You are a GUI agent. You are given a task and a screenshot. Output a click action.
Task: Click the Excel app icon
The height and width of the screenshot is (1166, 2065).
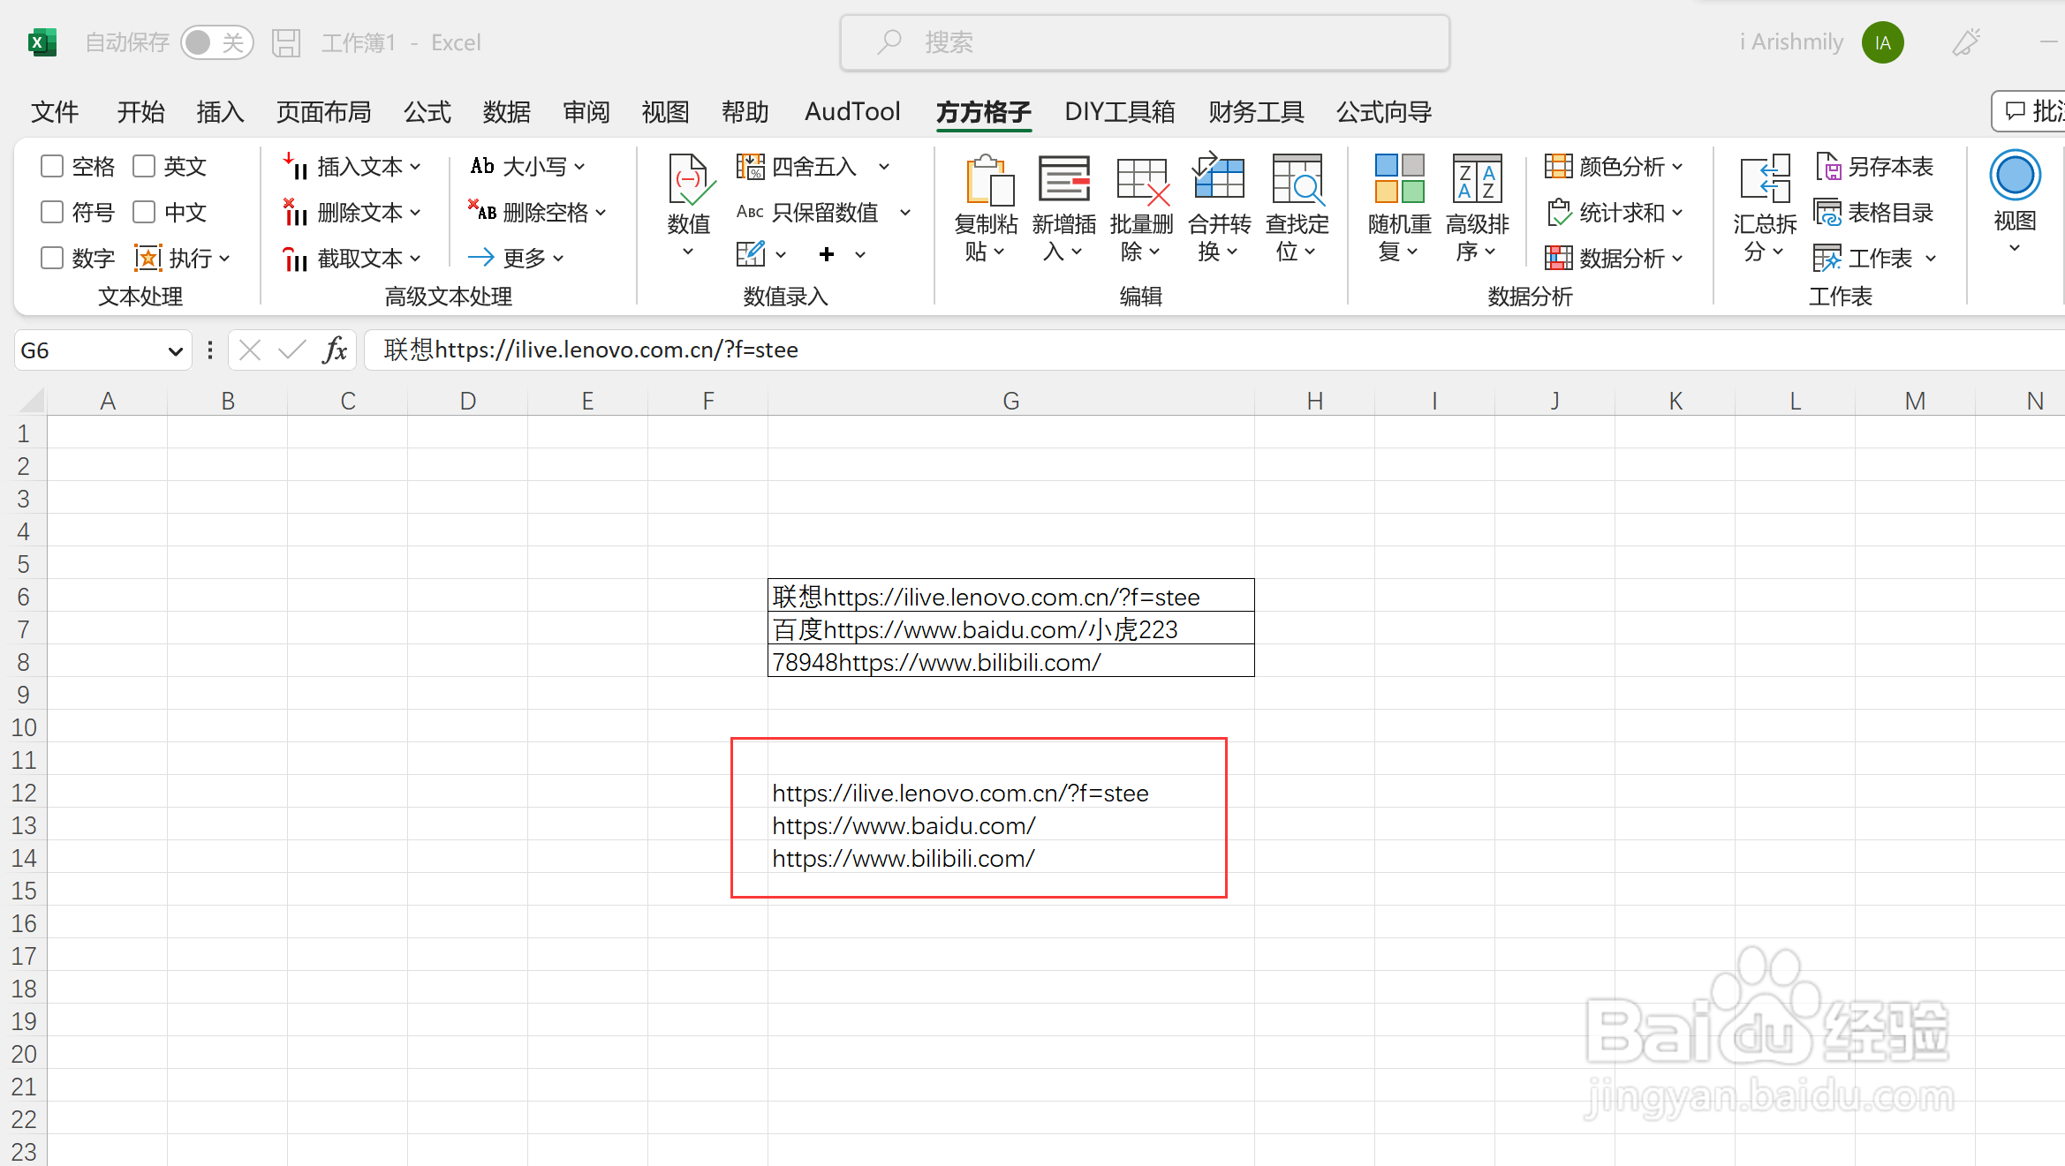tap(42, 42)
